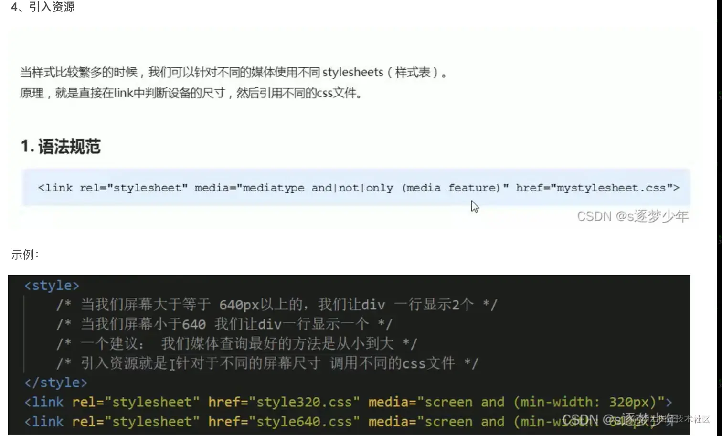Click the link syntax code block
The height and width of the screenshot is (436, 722).
point(356,188)
